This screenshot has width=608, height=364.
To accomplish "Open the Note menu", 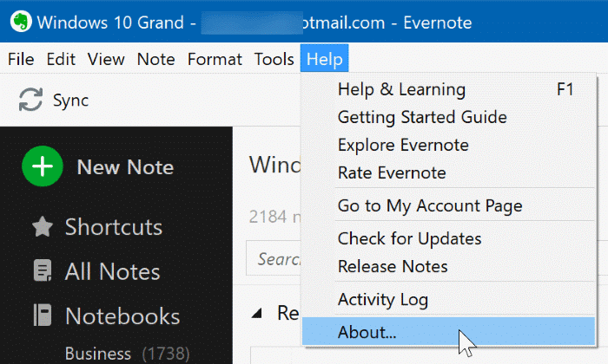I will [155, 59].
